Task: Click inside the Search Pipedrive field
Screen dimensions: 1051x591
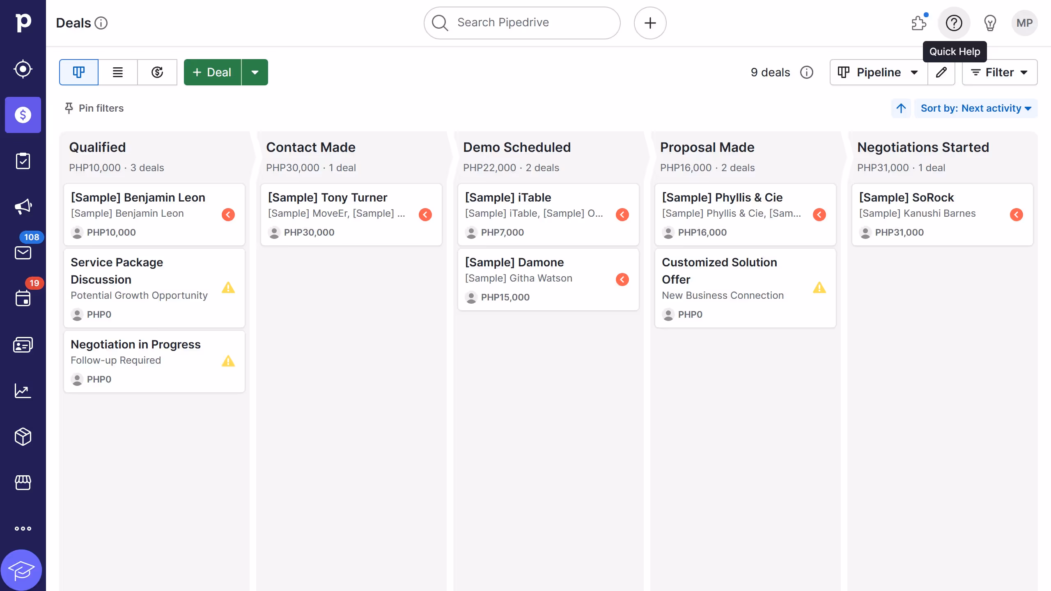Action: click(521, 23)
